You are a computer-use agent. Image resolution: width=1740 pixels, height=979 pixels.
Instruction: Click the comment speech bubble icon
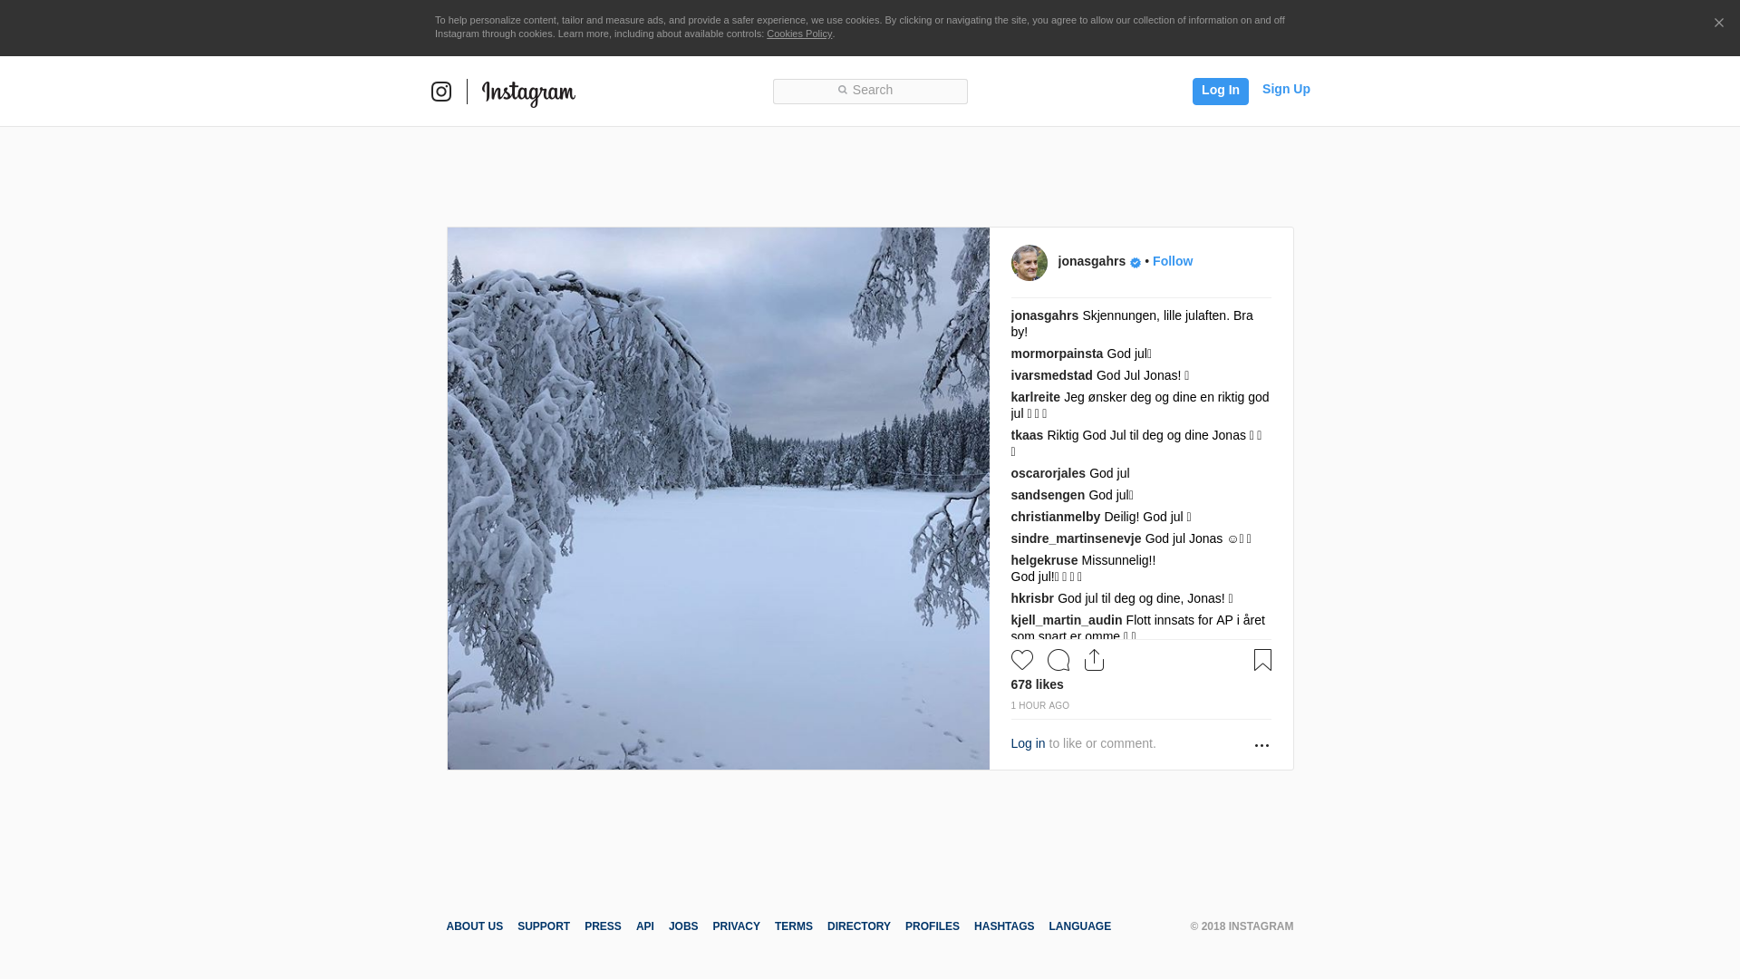1058,660
